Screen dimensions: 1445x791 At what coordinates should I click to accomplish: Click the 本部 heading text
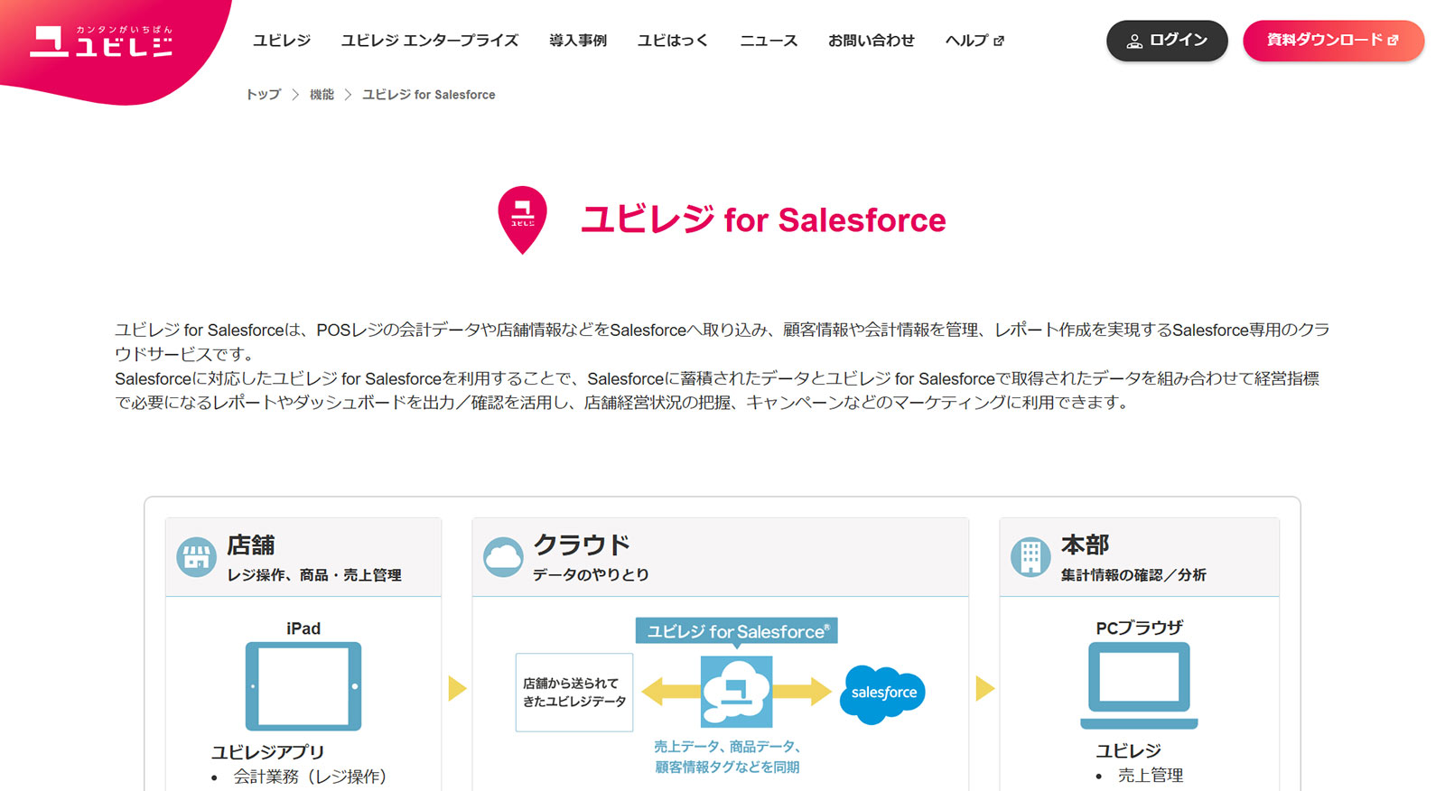coord(1086,544)
